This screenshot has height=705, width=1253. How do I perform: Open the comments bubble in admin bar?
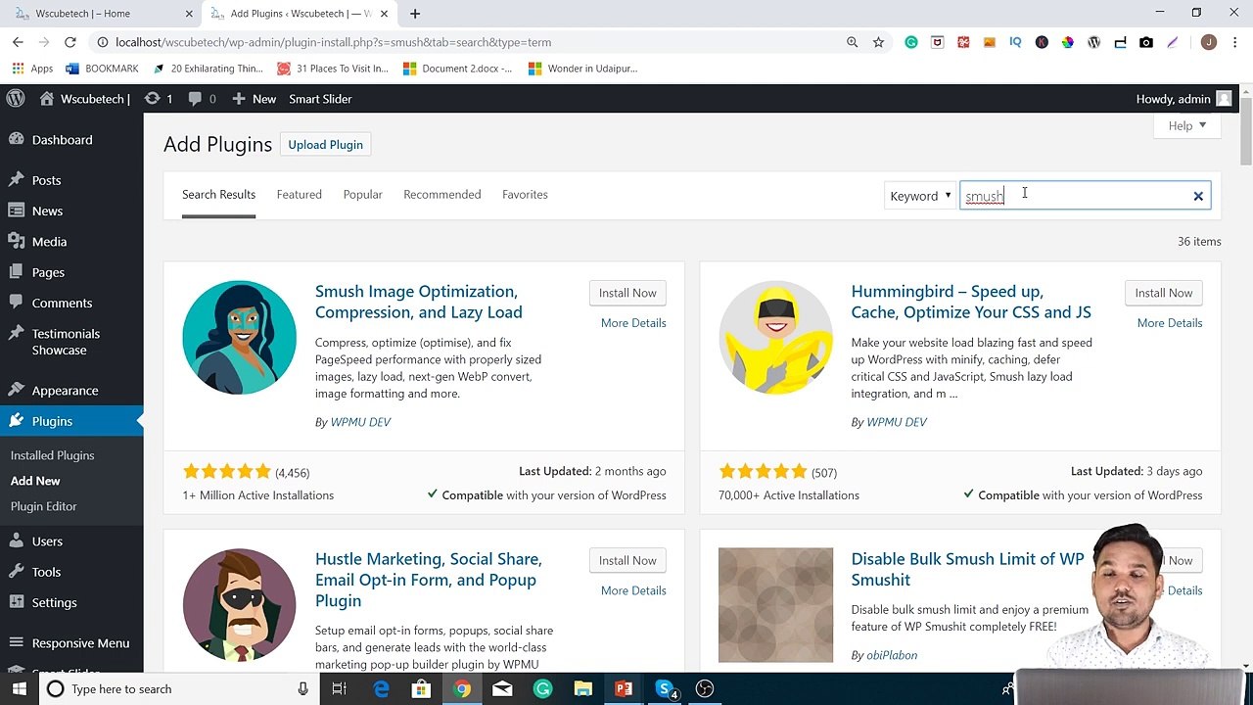pos(202,99)
